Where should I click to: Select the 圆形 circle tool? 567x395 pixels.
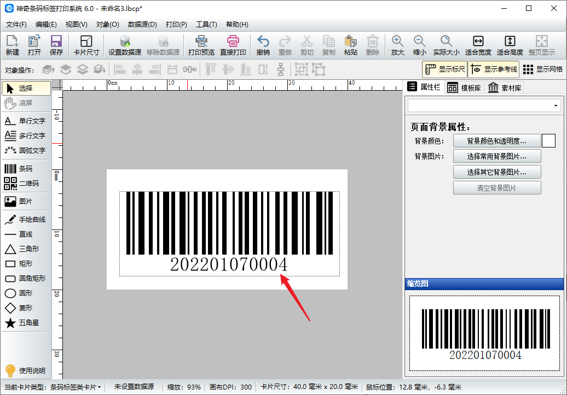click(x=26, y=293)
